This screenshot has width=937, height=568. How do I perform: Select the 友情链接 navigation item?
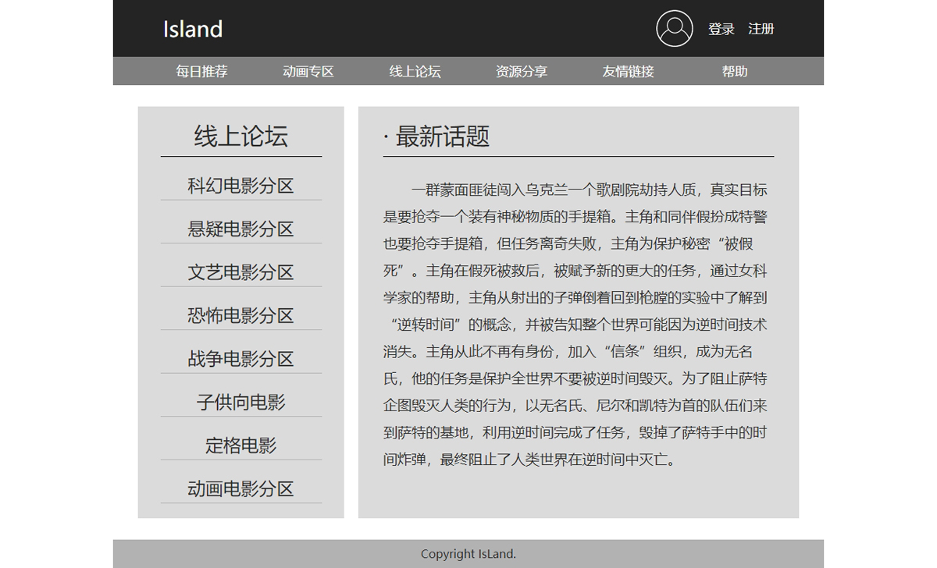pos(629,71)
